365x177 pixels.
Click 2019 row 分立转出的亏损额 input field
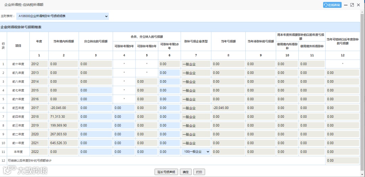pos(96,126)
